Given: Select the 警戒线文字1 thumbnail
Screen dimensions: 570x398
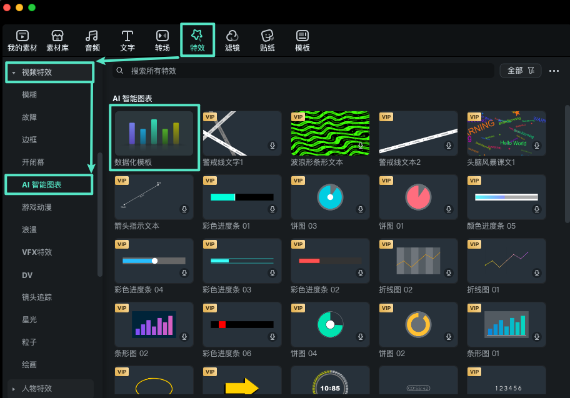Looking at the screenshot, I should pyautogui.click(x=242, y=133).
